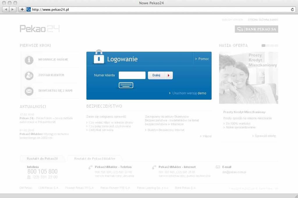Click the Dalej button
Image resolution: width=298 pixels, height=198 pixels.
[x=160, y=76]
